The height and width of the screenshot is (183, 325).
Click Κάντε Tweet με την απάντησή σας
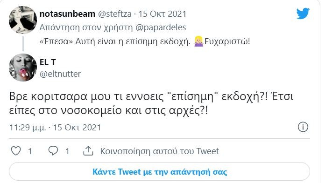(159, 172)
